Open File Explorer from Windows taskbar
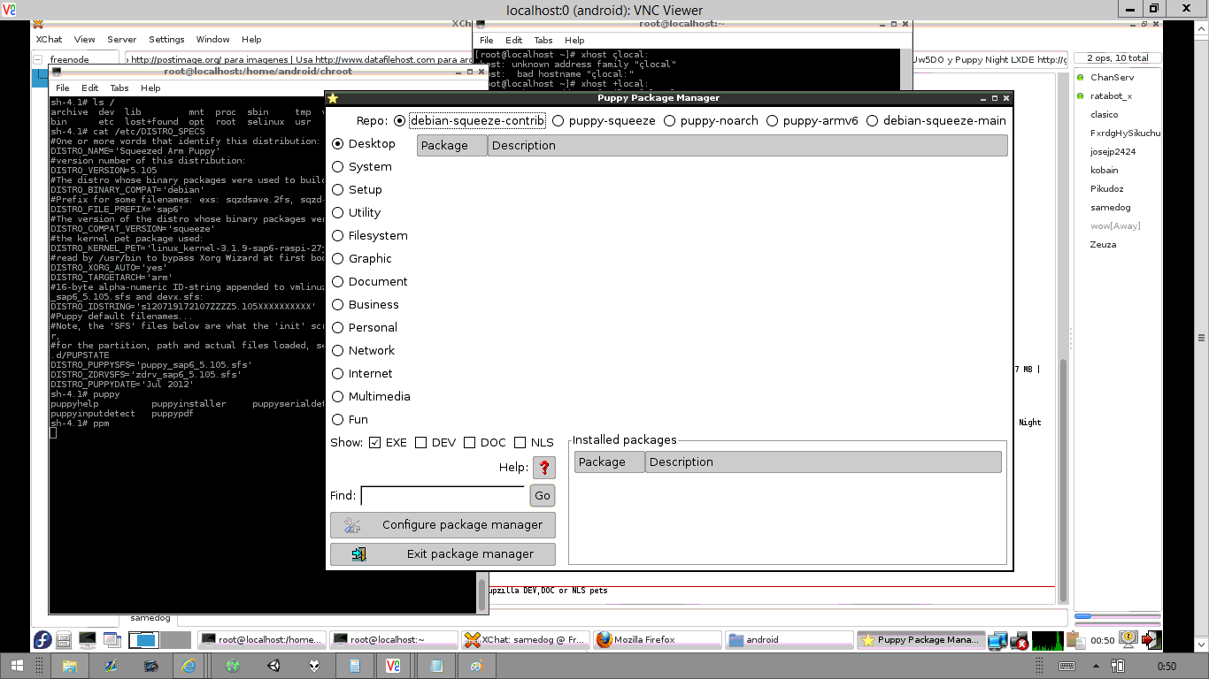 coord(70,666)
